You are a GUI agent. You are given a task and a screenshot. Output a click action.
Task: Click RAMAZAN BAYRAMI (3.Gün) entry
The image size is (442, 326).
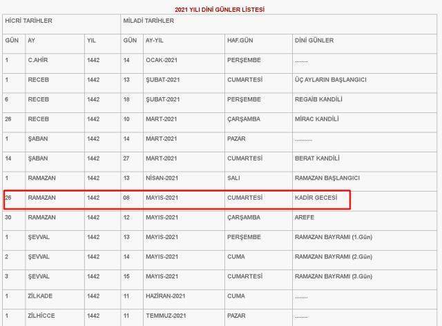[334, 276]
